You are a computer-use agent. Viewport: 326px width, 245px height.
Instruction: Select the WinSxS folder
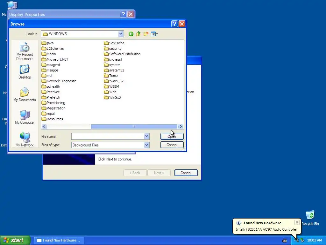pos(112,97)
